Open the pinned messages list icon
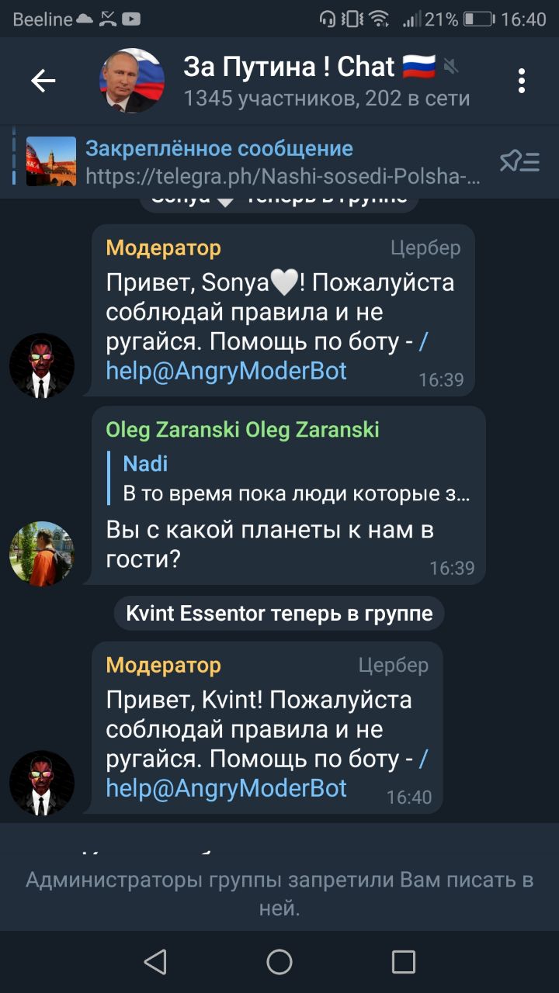The image size is (559, 993). point(519,161)
